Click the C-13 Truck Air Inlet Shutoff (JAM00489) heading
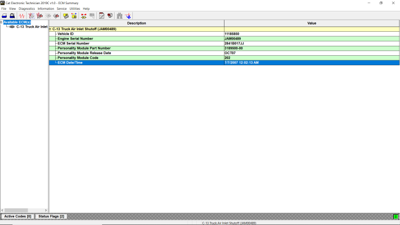Image resolution: width=400 pixels, height=225 pixels. (84, 29)
